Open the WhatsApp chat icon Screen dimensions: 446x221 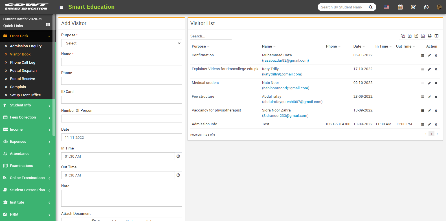click(426, 7)
